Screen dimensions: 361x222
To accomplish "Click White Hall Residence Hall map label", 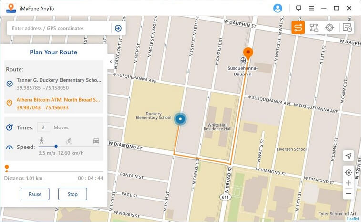I will (217, 127).
